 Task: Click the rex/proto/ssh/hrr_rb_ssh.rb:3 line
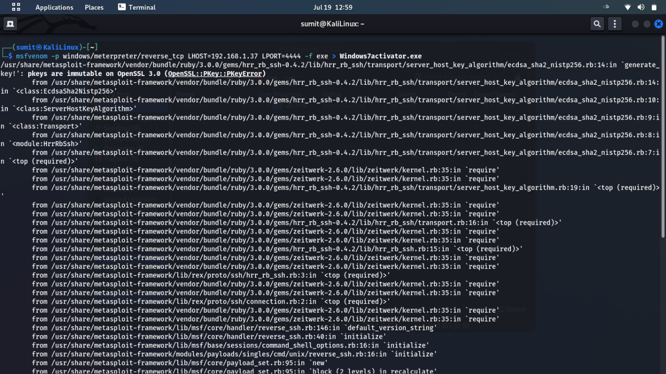coord(211,275)
